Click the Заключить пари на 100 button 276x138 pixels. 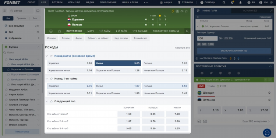(234, 51)
